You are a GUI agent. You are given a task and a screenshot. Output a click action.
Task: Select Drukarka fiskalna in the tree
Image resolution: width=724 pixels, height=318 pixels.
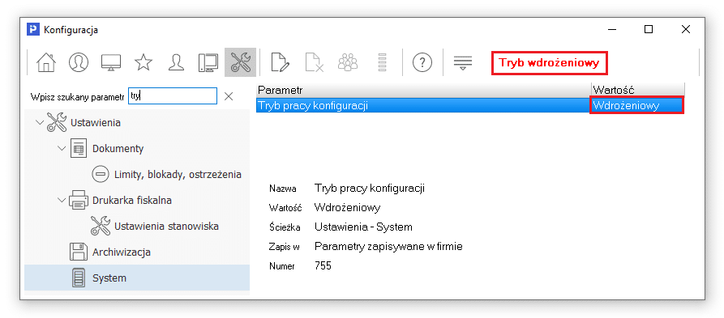point(132,201)
